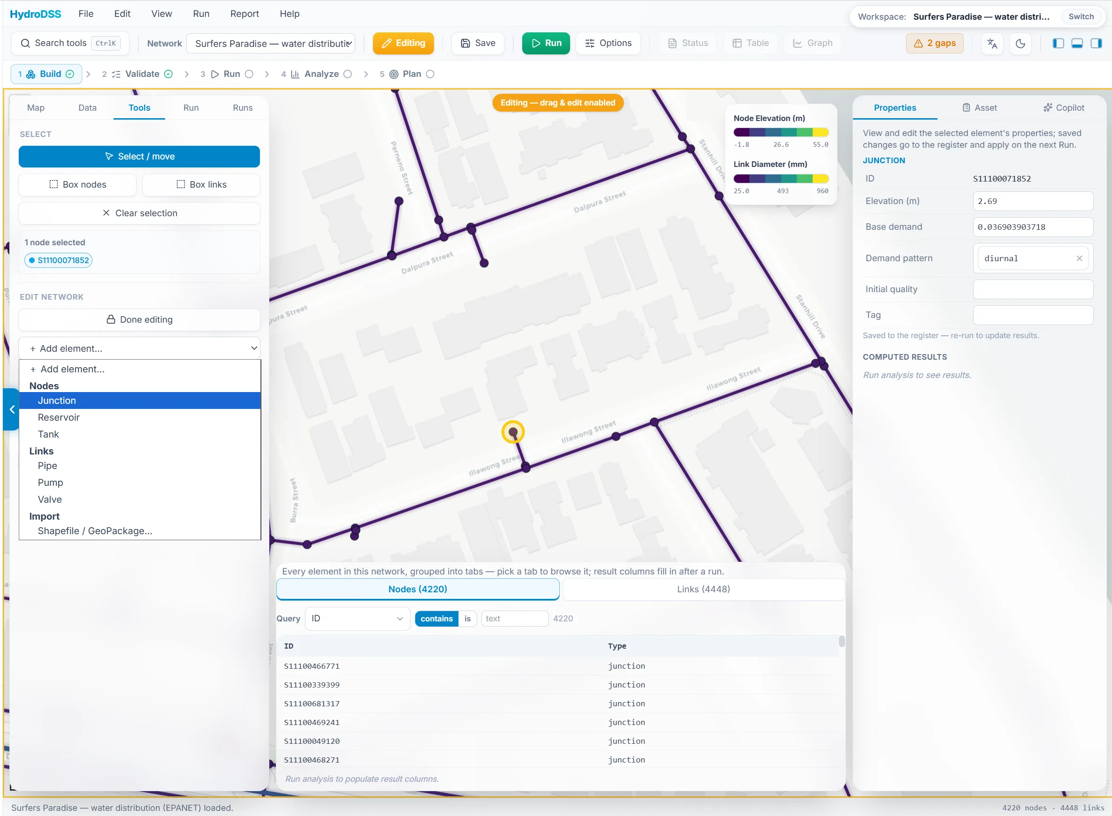Open the View menu
1112x816 pixels.
coord(161,14)
